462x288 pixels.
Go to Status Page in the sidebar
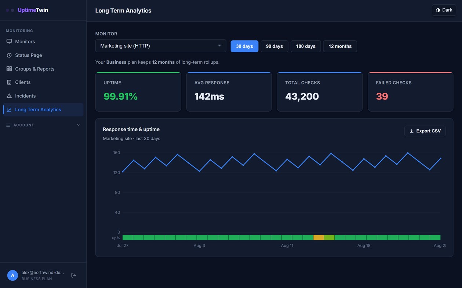[43, 55]
